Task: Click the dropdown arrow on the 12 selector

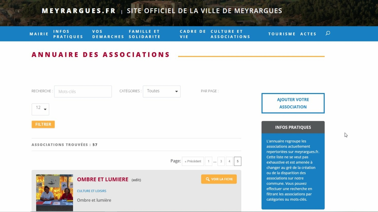Action: [45, 109]
